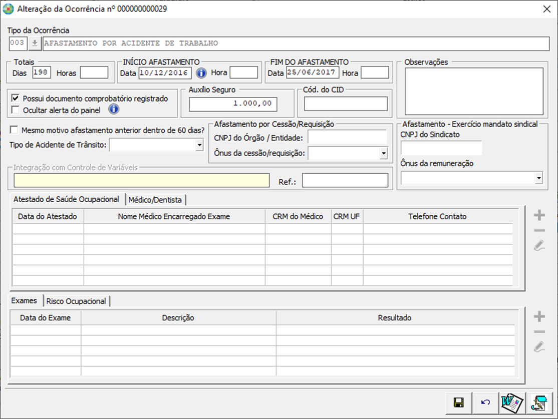Click the application icon in title bar
Viewport: 558px width, 419px height.
pyautogui.click(x=8, y=9)
